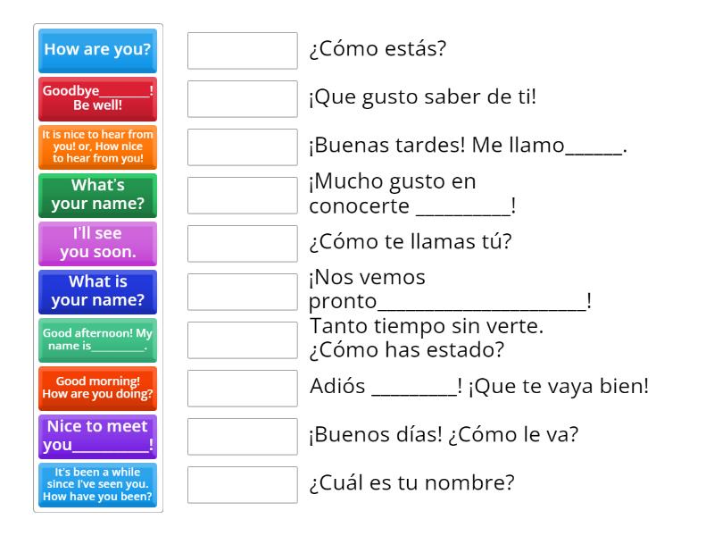714x536 pixels.
Task: Select the orange 'It is nice to hear from you!' card
Action: 98,147
